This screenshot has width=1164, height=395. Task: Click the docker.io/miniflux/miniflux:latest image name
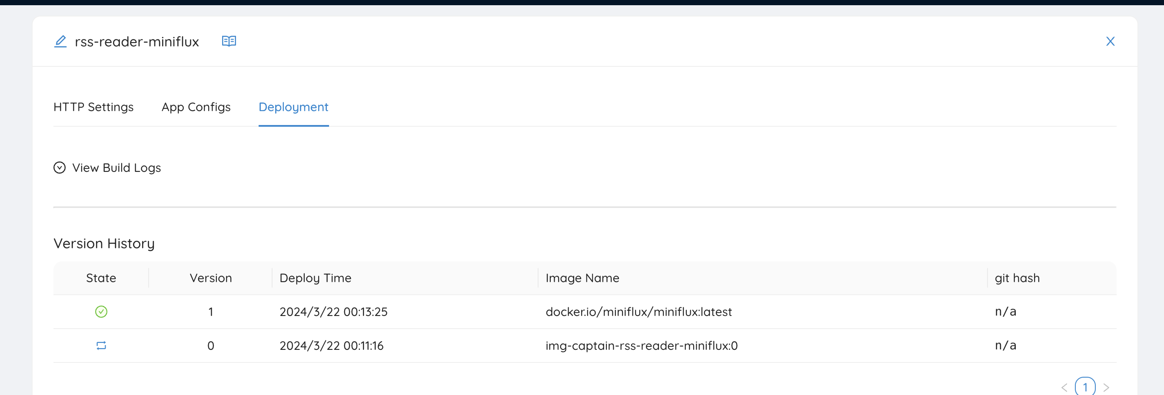click(639, 312)
